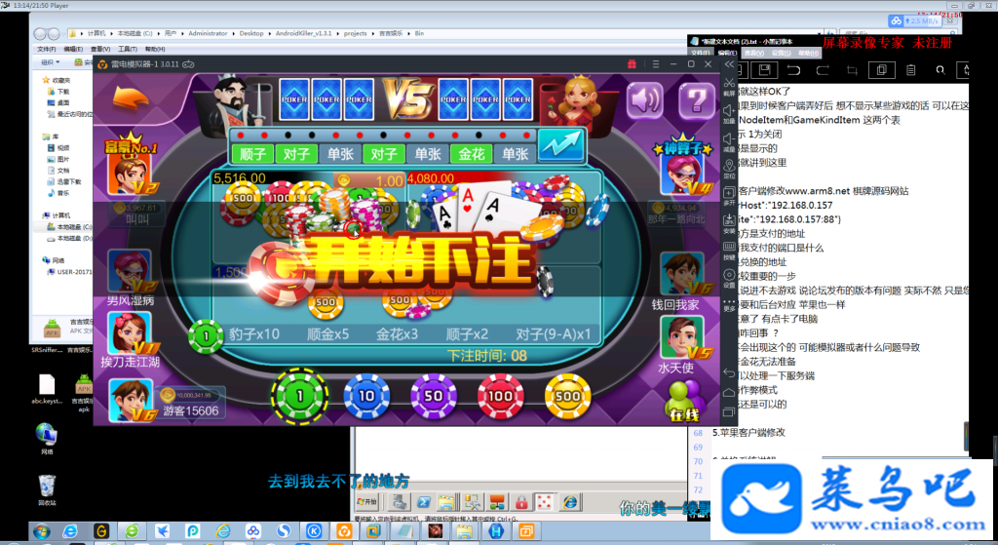
Task: Open the trend chart arrow icon
Action: [x=560, y=146]
